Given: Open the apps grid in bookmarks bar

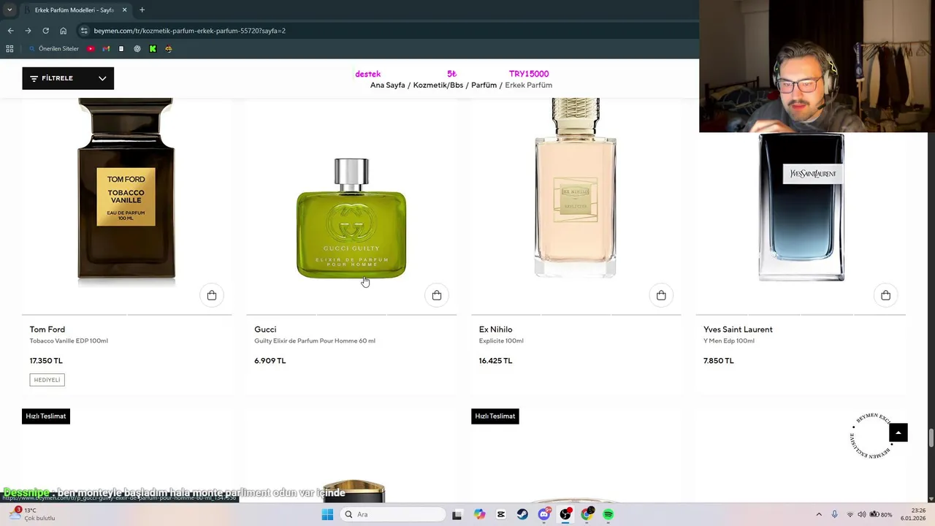Looking at the screenshot, I should click(x=9, y=49).
